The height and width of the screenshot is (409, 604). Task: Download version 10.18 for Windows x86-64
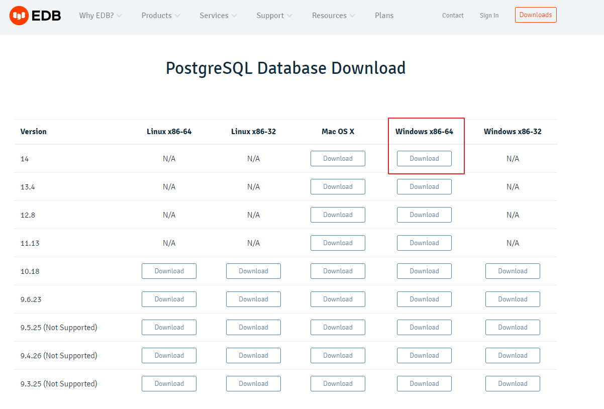[x=424, y=271]
